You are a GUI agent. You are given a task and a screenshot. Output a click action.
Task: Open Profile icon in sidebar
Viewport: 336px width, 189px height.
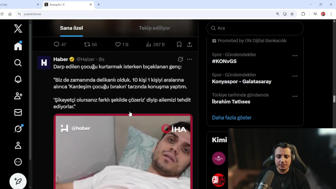(18, 145)
